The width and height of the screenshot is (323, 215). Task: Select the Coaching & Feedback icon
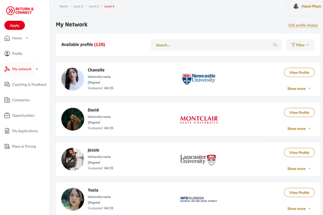click(x=7, y=84)
